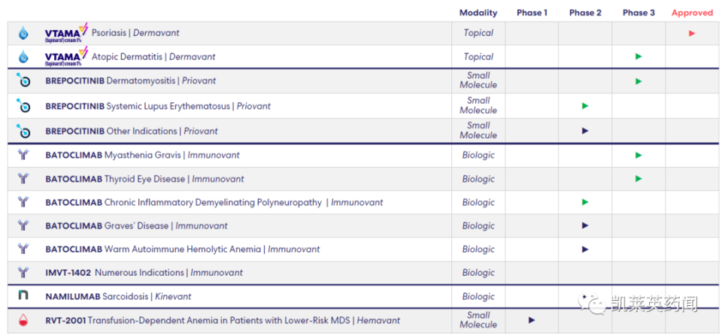Screen dimensions: 722x336
Task: Click the antibody icon for Batoclimab Myasthenia Gravis
Action: click(23, 155)
